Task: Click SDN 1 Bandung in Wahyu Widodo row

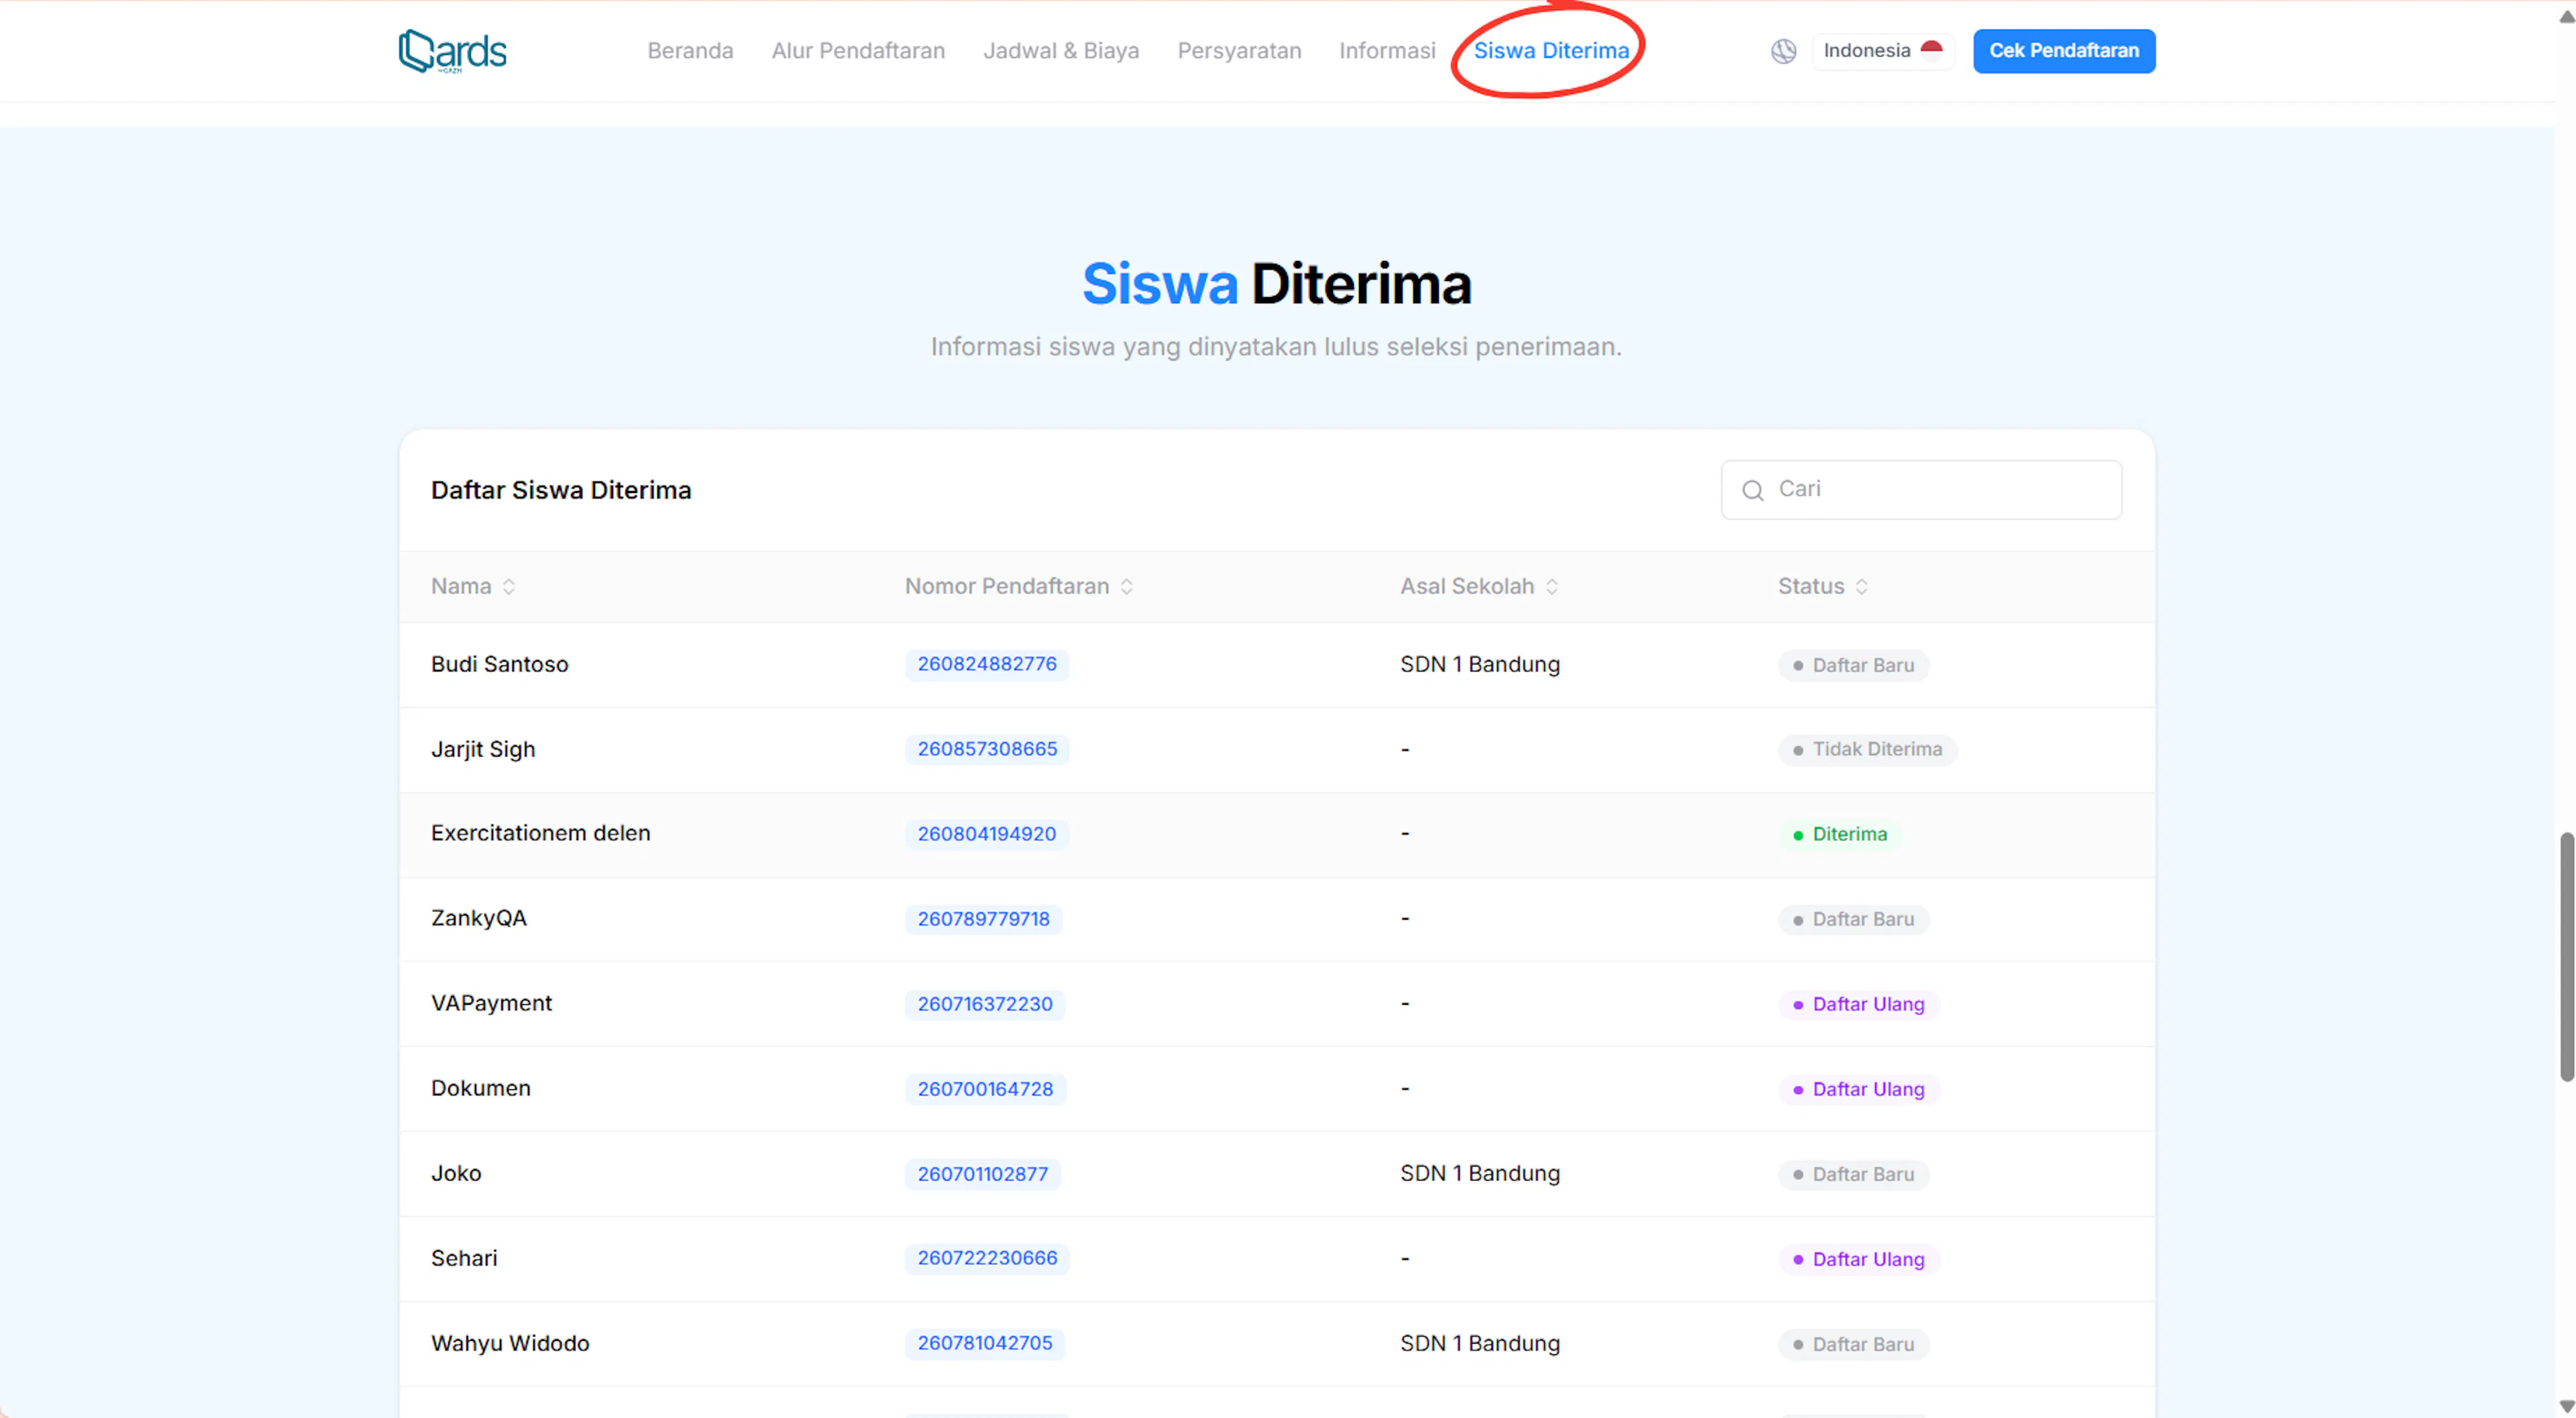Action: [1479, 1343]
